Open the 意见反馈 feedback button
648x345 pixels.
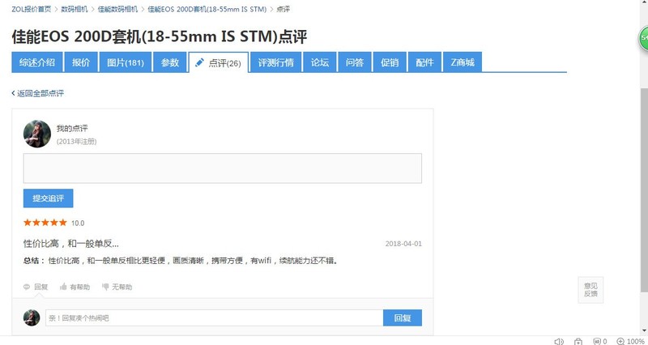tap(590, 290)
